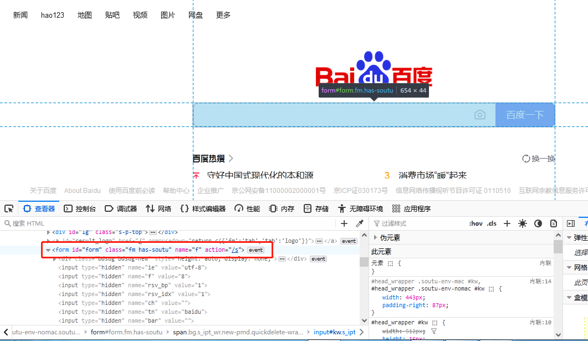Collapse the form#form node in markup

(48, 250)
